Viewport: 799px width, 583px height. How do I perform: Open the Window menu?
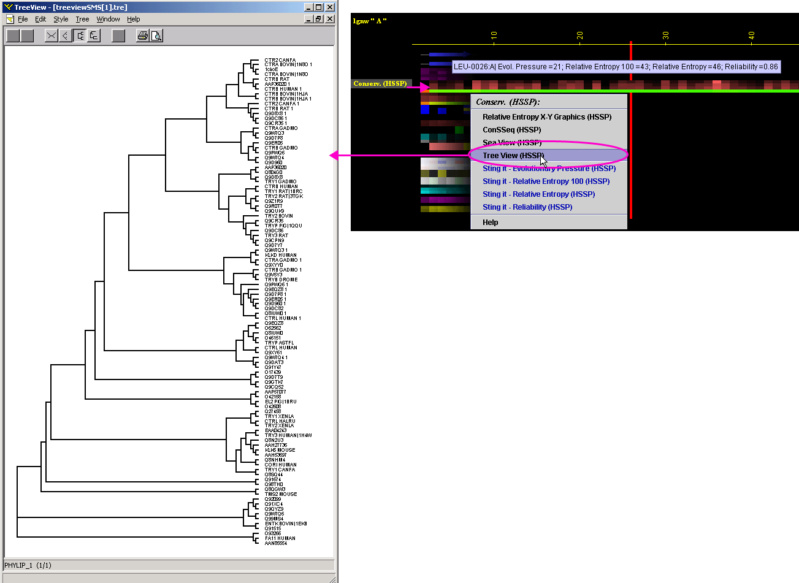[x=108, y=19]
